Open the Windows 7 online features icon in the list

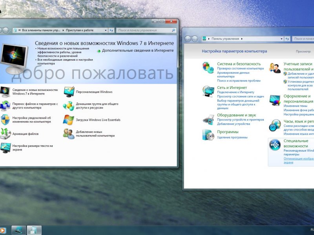click(x=5, y=92)
